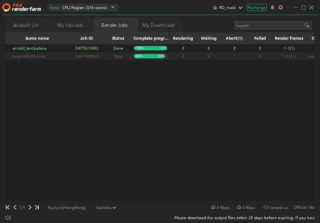Maximize the Renderfarm window

point(303,8)
